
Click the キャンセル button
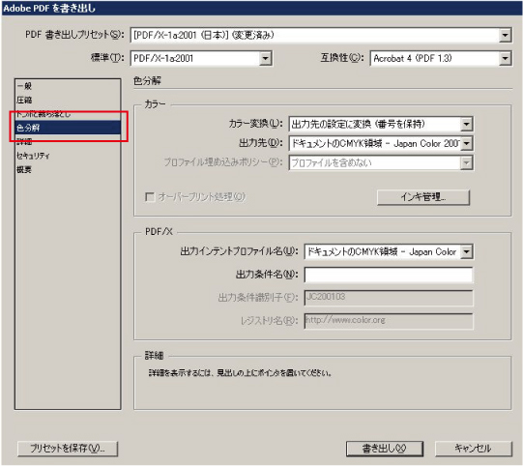(x=474, y=449)
